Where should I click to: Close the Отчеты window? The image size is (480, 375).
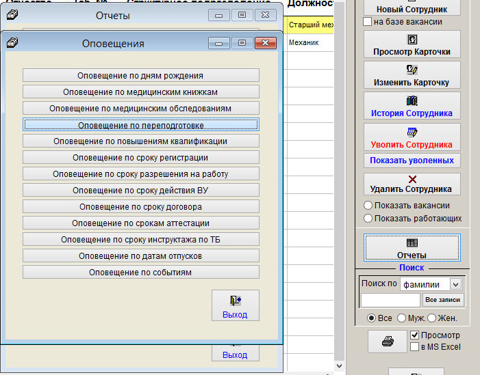coord(266,15)
